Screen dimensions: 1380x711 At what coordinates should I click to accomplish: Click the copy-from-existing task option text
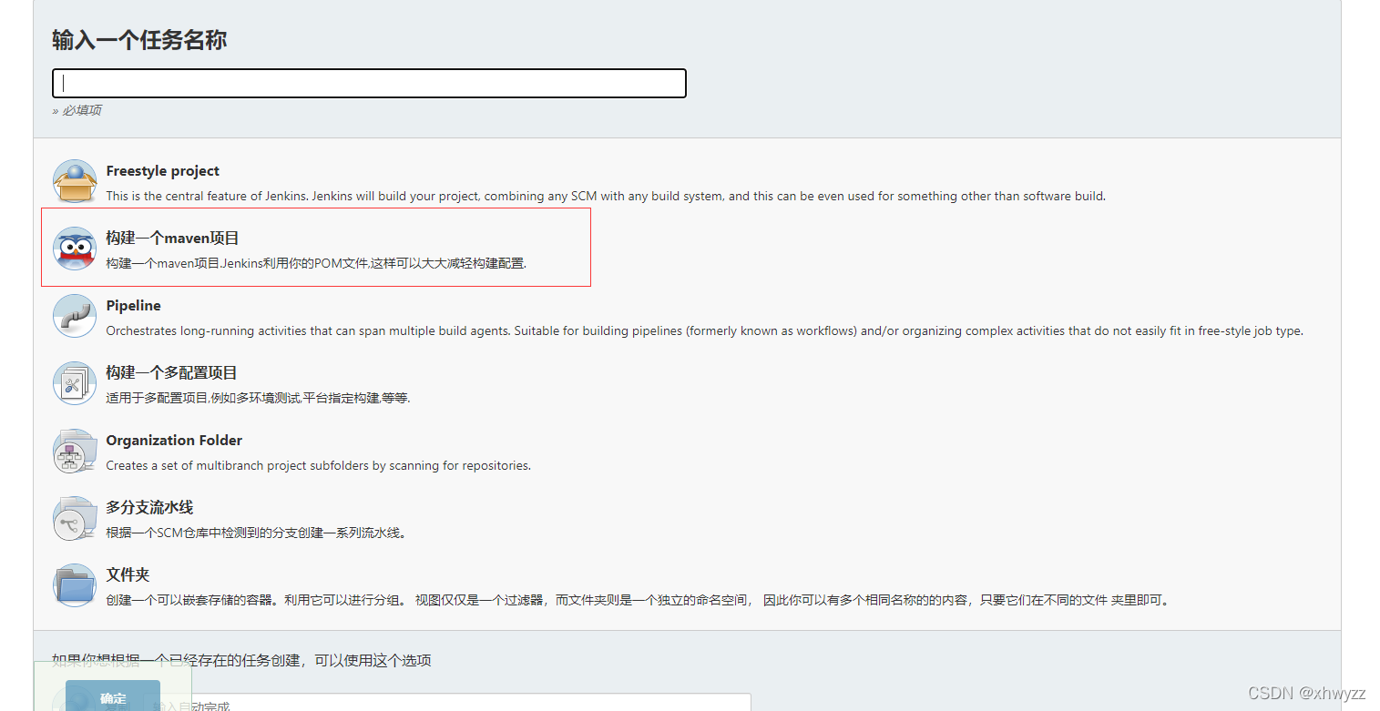coord(241,660)
